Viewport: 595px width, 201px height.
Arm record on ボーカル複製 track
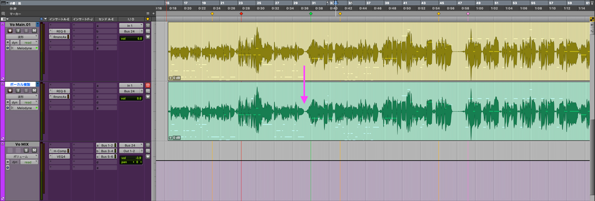[x=10, y=90]
